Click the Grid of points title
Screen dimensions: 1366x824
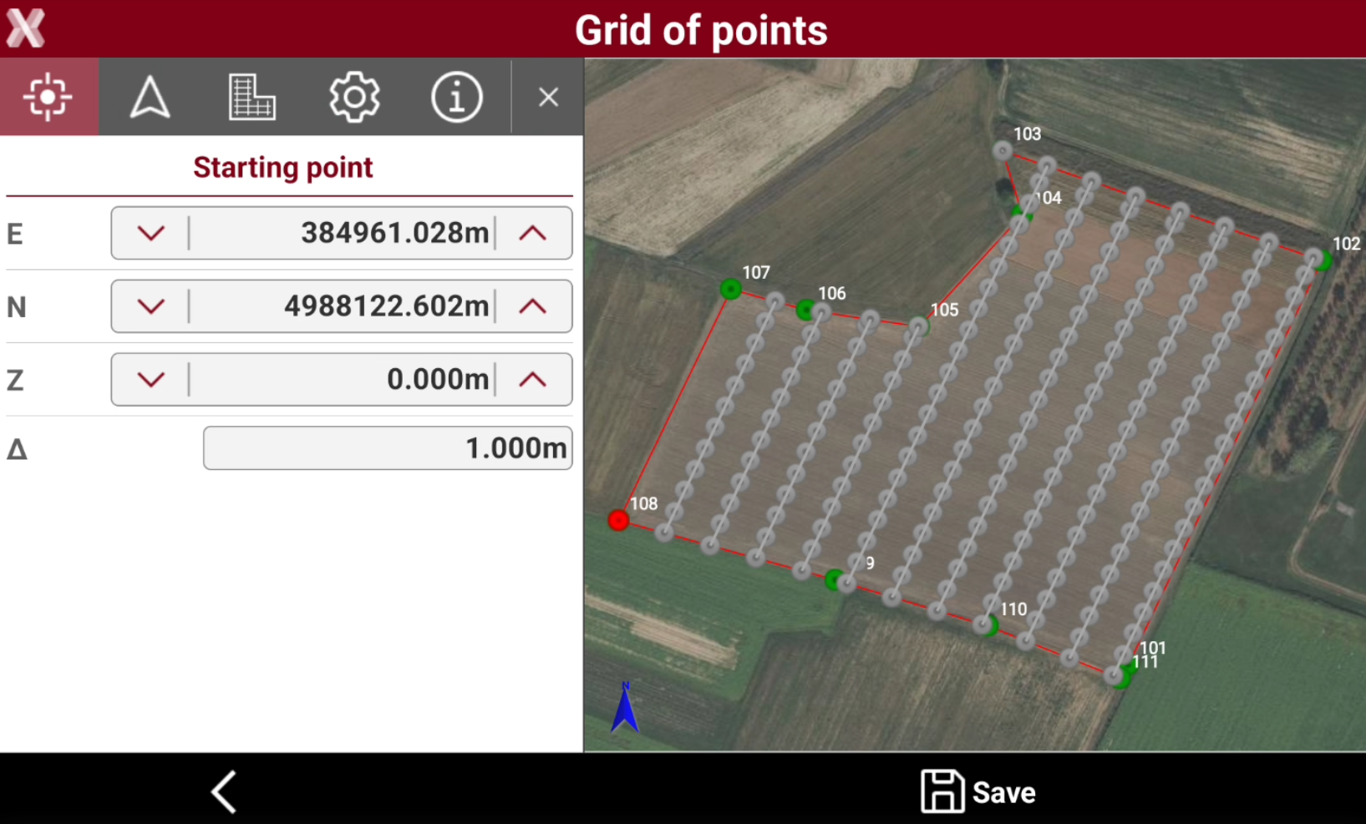tap(701, 31)
